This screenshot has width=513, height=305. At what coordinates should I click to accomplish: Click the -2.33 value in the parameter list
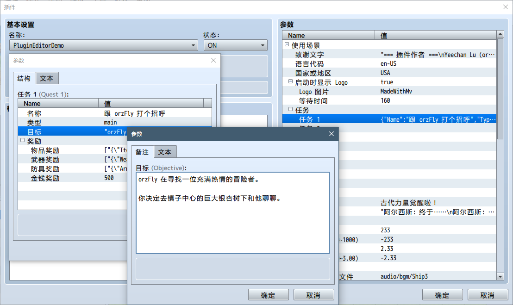[388, 258]
